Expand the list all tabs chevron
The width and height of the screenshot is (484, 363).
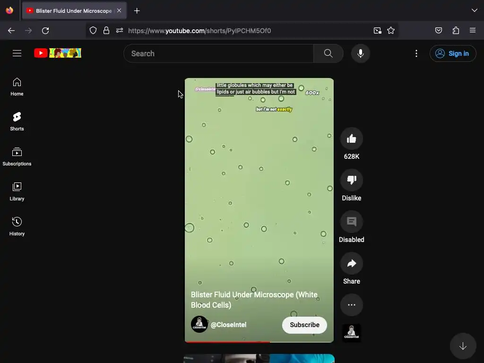tap(474, 10)
